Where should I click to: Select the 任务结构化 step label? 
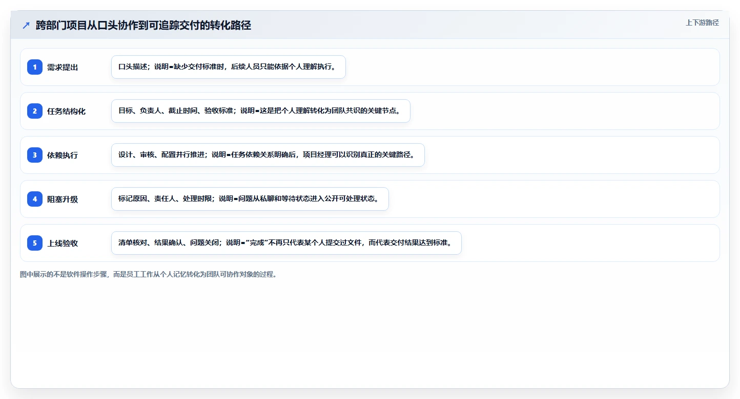[66, 111]
